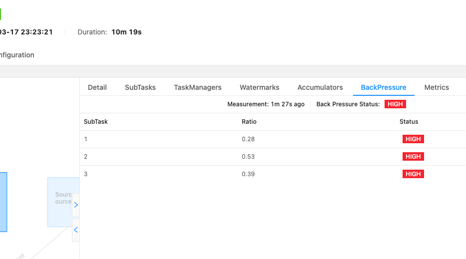
Task: Click the SubTask column header
Action: (x=96, y=121)
